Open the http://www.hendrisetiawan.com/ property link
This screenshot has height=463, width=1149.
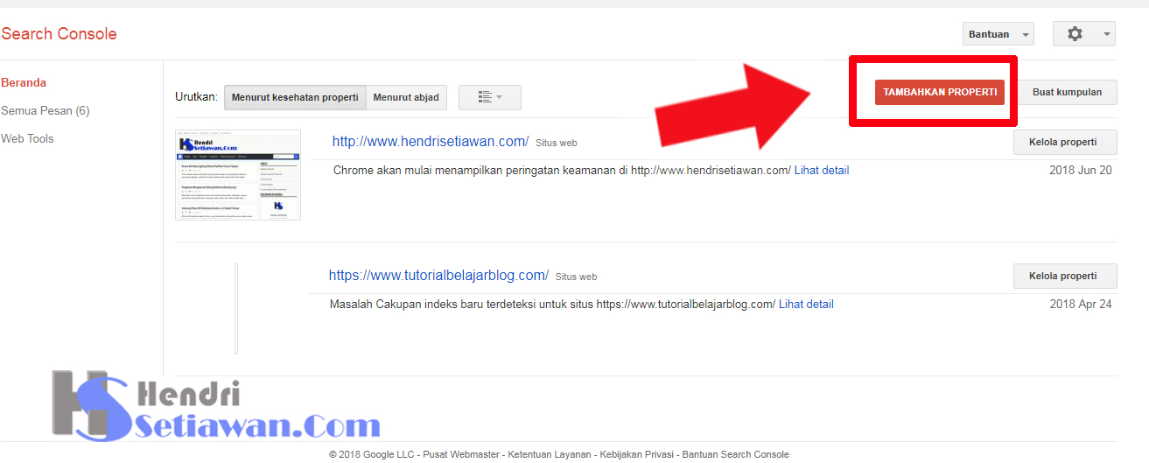click(431, 141)
